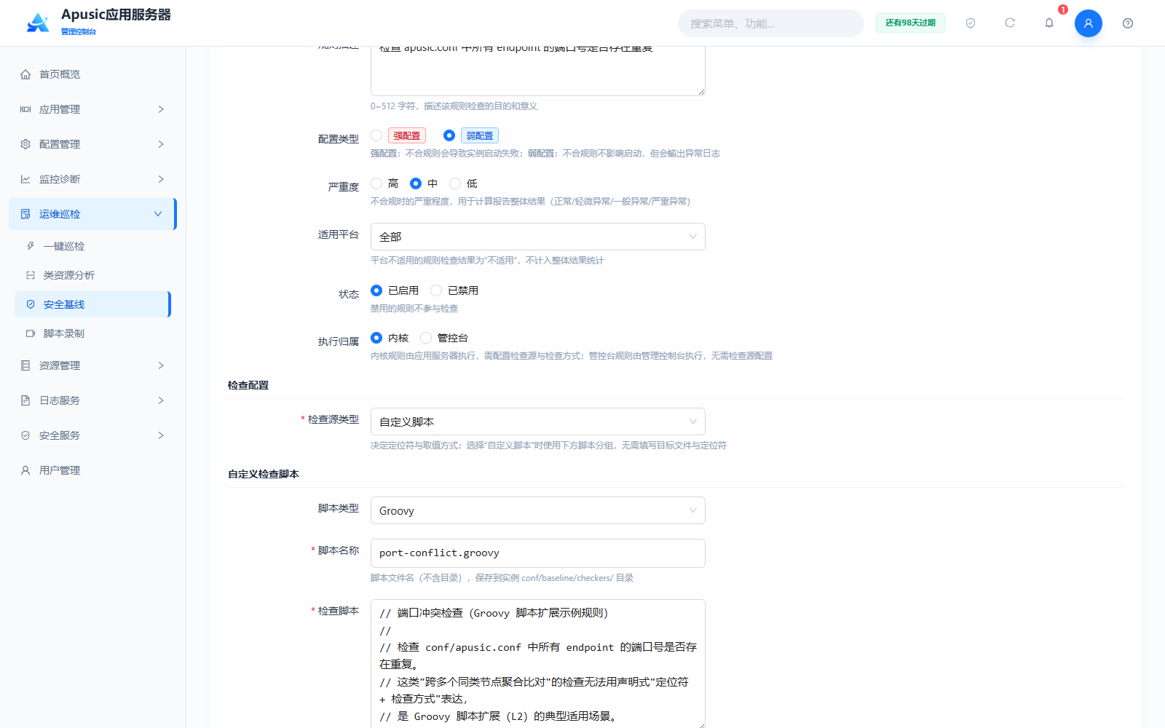Click the shield icon beside 安全服务
The width and height of the screenshot is (1165, 728).
25,435
